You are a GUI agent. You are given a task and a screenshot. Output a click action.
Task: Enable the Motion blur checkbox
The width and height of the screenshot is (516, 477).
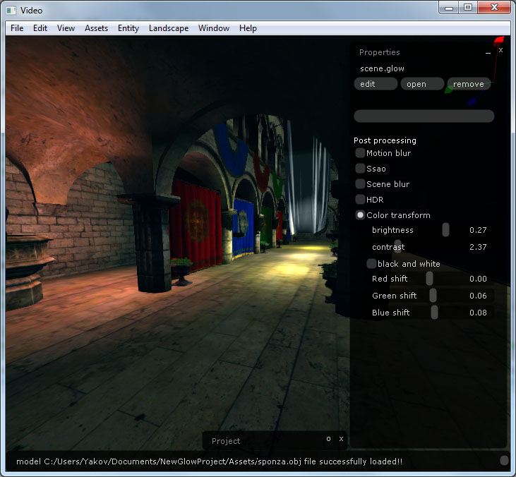tap(360, 153)
